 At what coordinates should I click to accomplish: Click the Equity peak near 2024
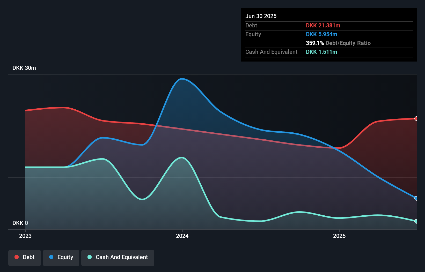[182, 79]
